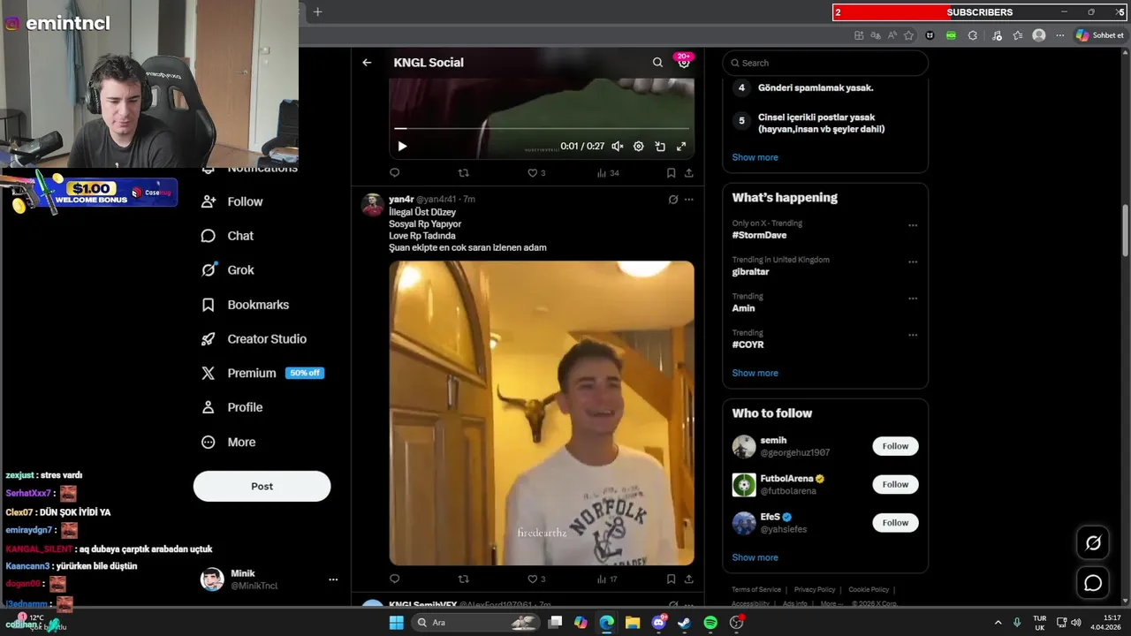Open the #StormDave trending topic

[759, 235]
